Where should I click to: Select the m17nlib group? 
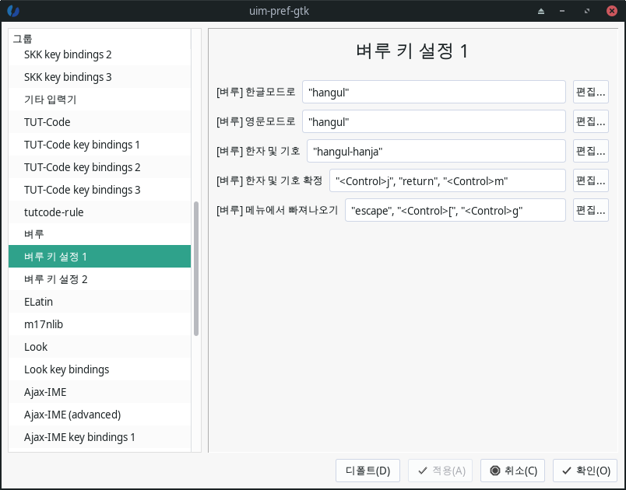[44, 324]
